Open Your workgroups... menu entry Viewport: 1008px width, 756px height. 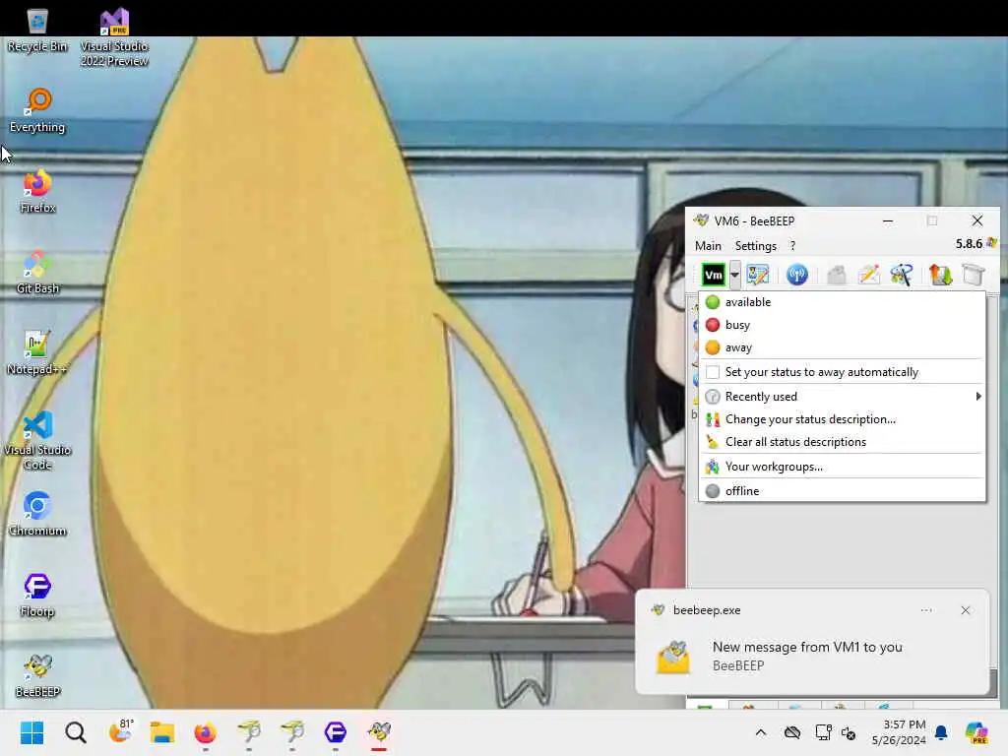tap(843, 467)
